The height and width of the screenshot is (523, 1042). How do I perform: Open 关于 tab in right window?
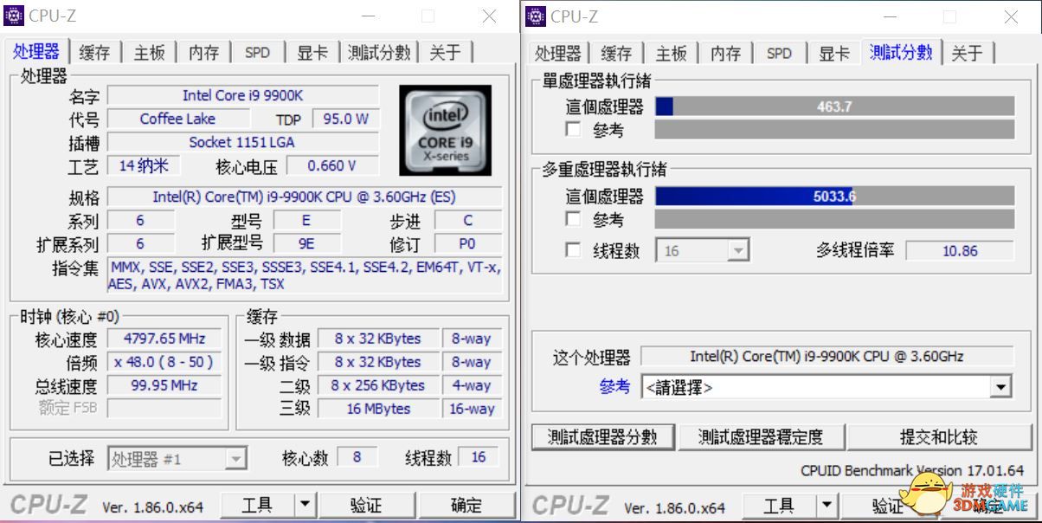(x=967, y=53)
